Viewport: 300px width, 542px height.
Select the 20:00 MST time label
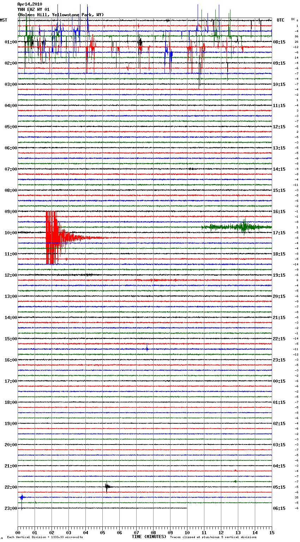click(x=11, y=445)
